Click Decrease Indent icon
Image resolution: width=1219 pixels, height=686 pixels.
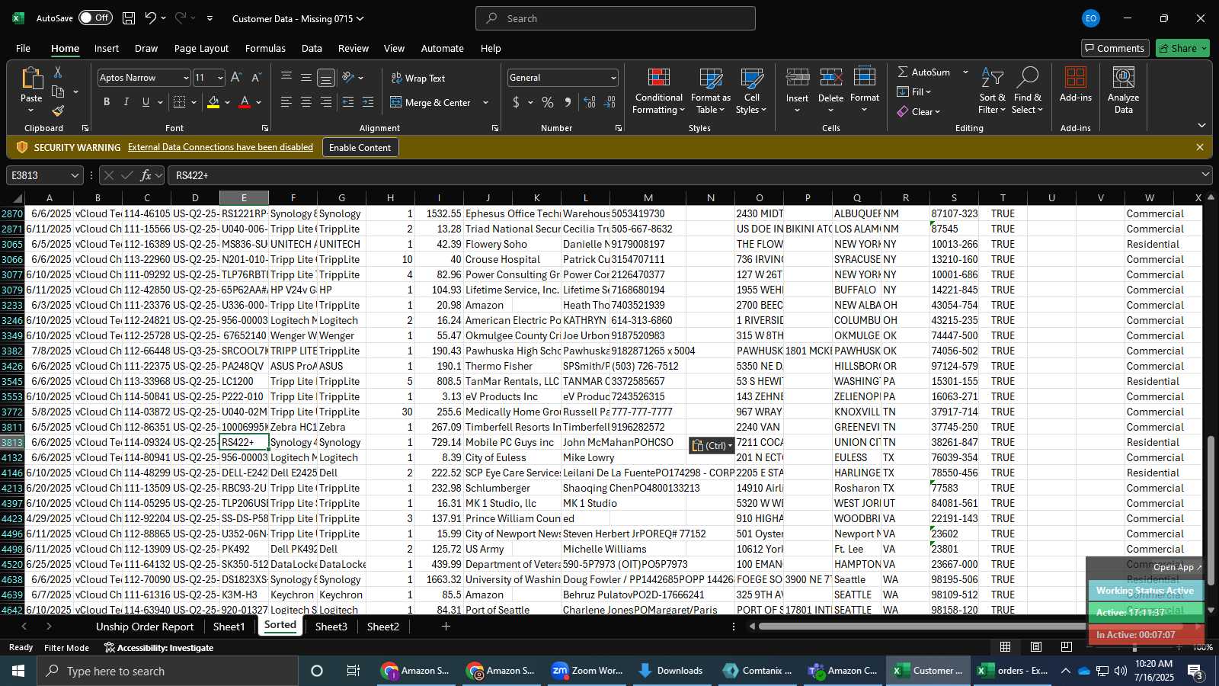(348, 102)
